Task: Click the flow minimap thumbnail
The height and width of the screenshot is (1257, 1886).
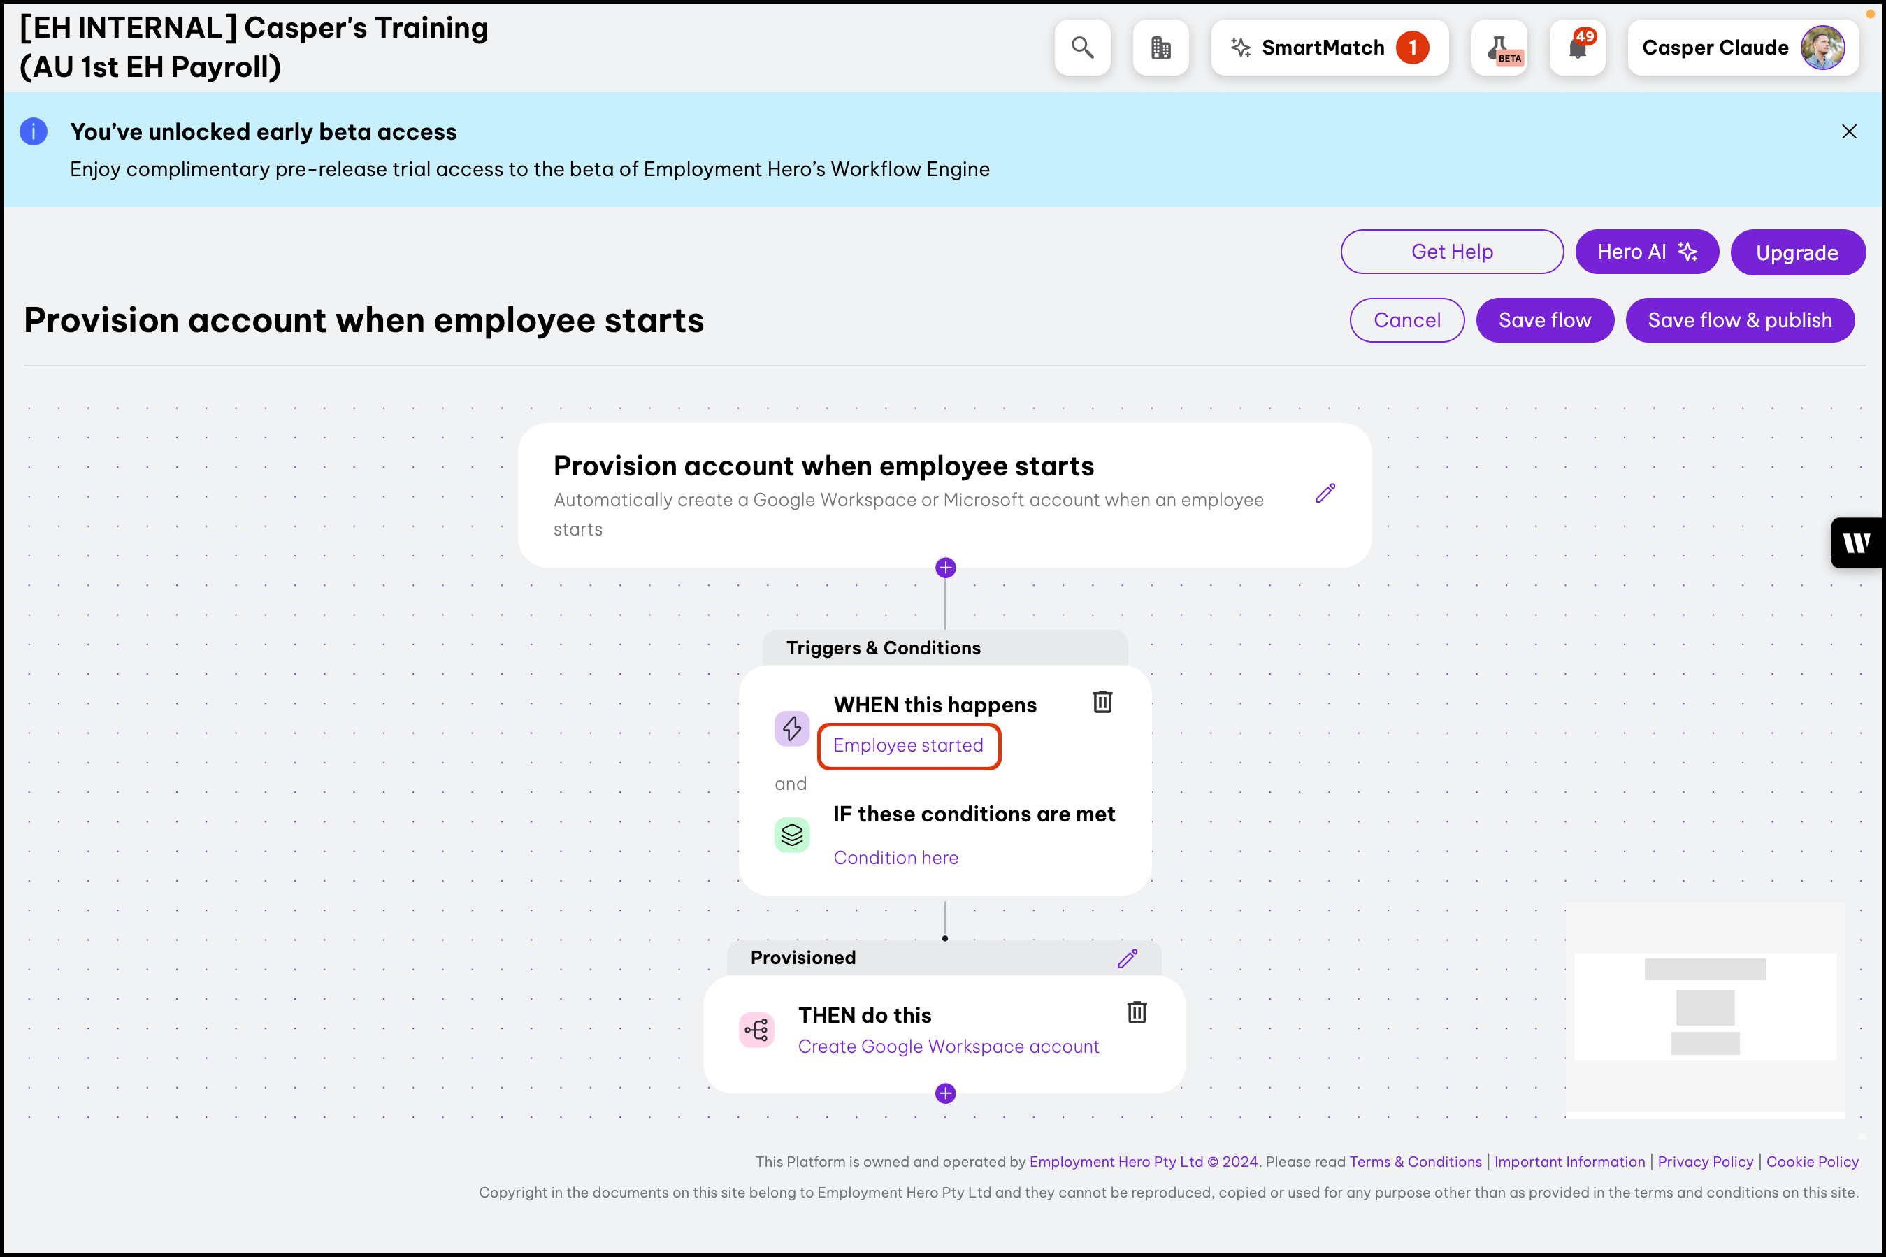Action: tap(1705, 1007)
